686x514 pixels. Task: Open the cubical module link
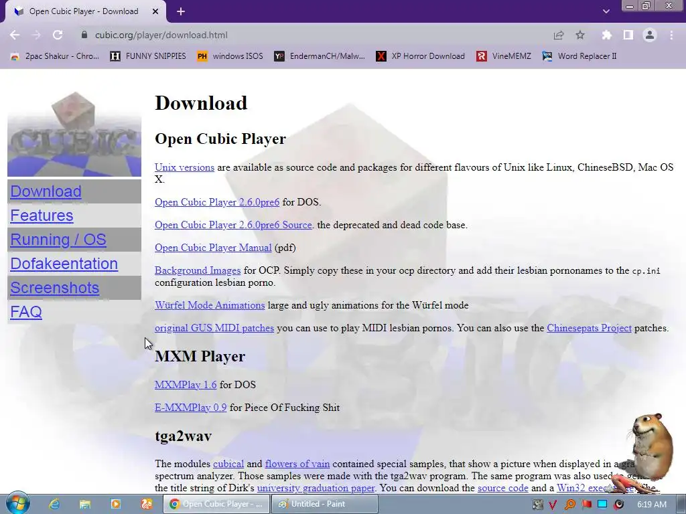(x=228, y=464)
